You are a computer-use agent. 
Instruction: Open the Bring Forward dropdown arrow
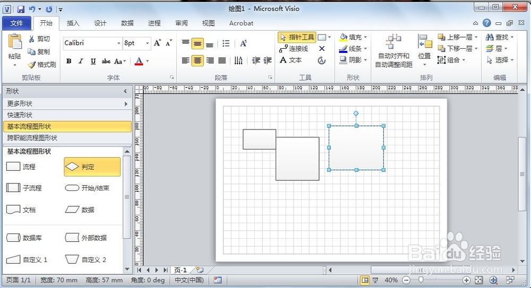click(476, 37)
